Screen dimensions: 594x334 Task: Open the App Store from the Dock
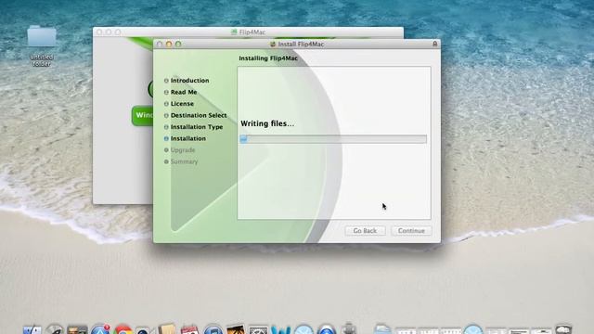pyautogui.click(x=100, y=330)
